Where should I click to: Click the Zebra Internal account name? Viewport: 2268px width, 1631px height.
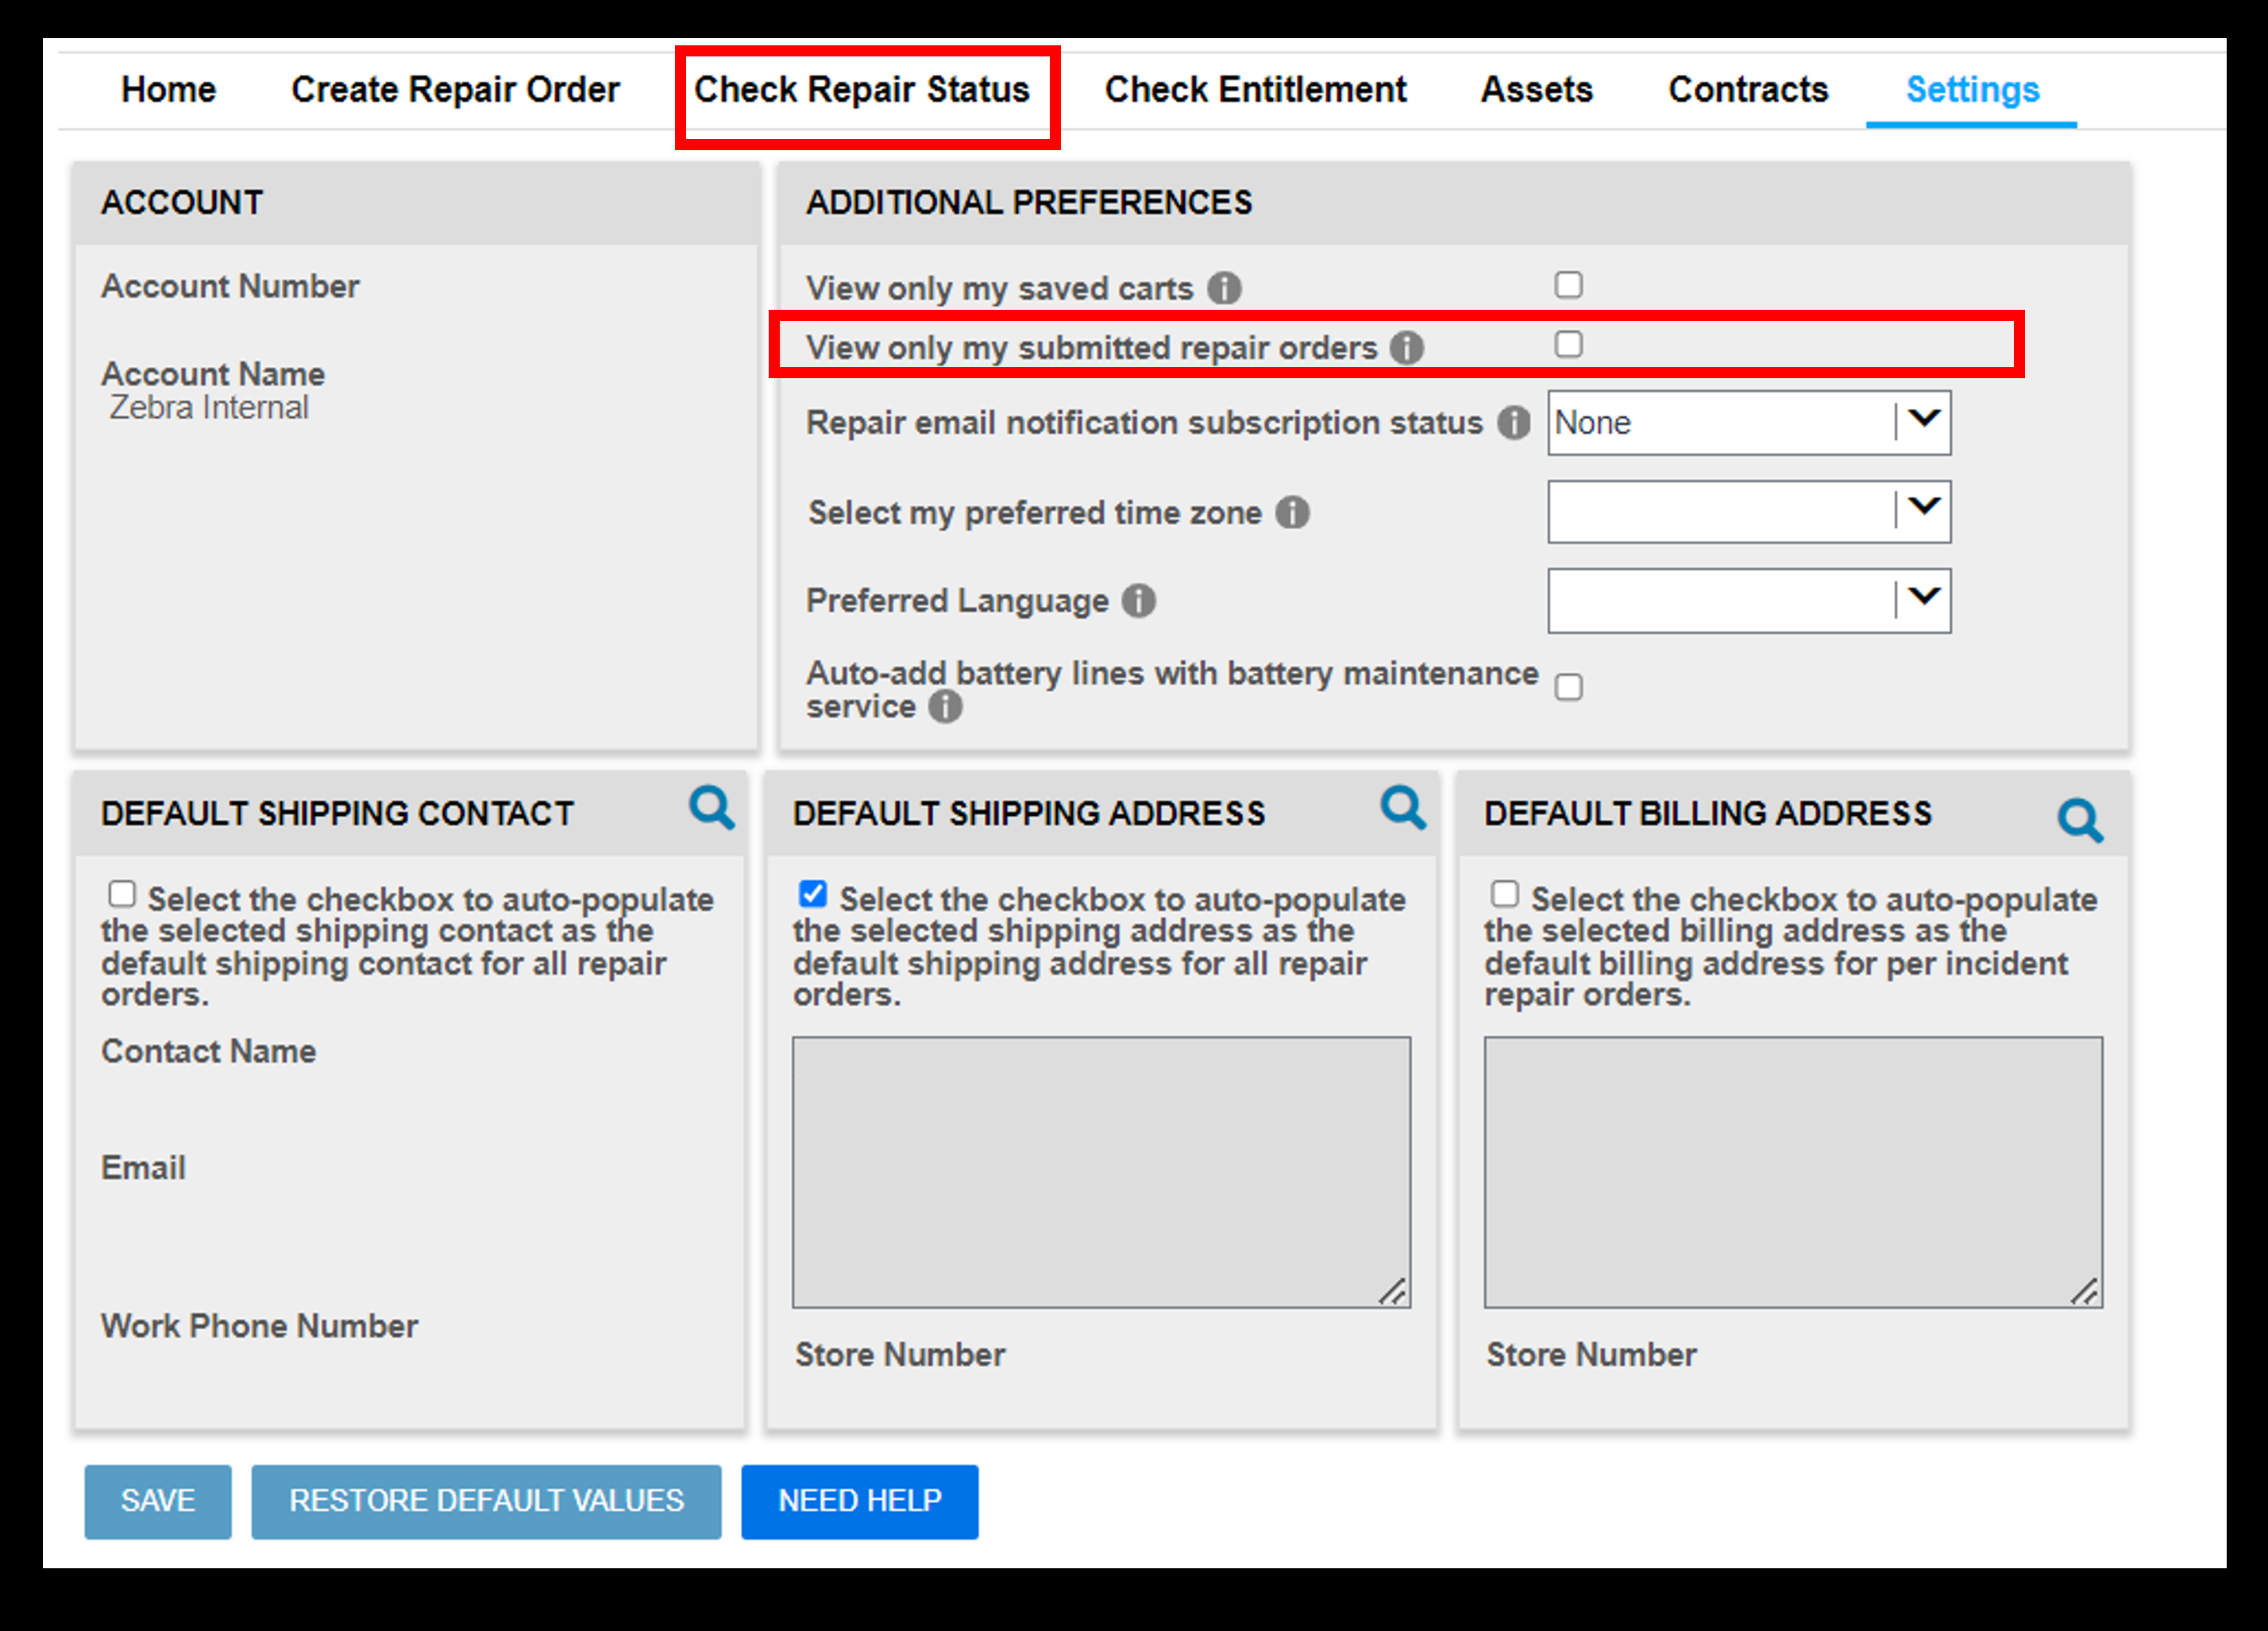[x=209, y=408]
